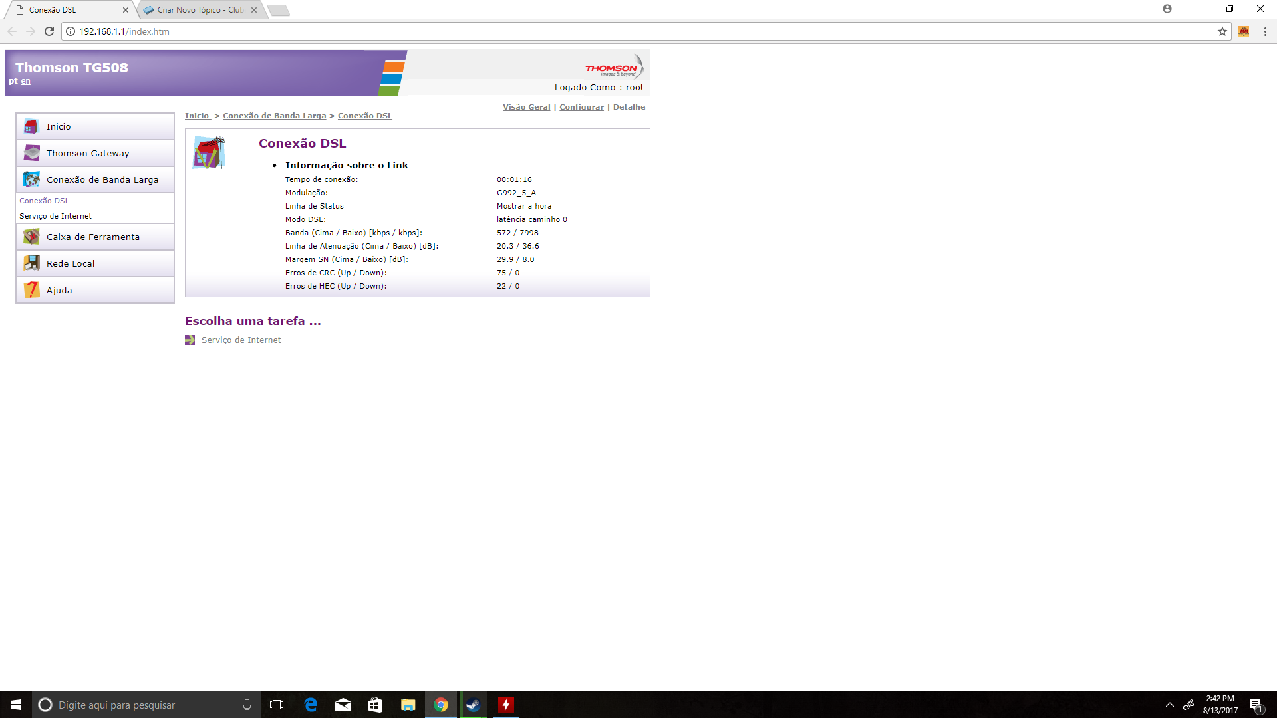Click the arrow icon beside Serviço de Internet
Viewport: 1277px width, 718px height.
(x=190, y=340)
